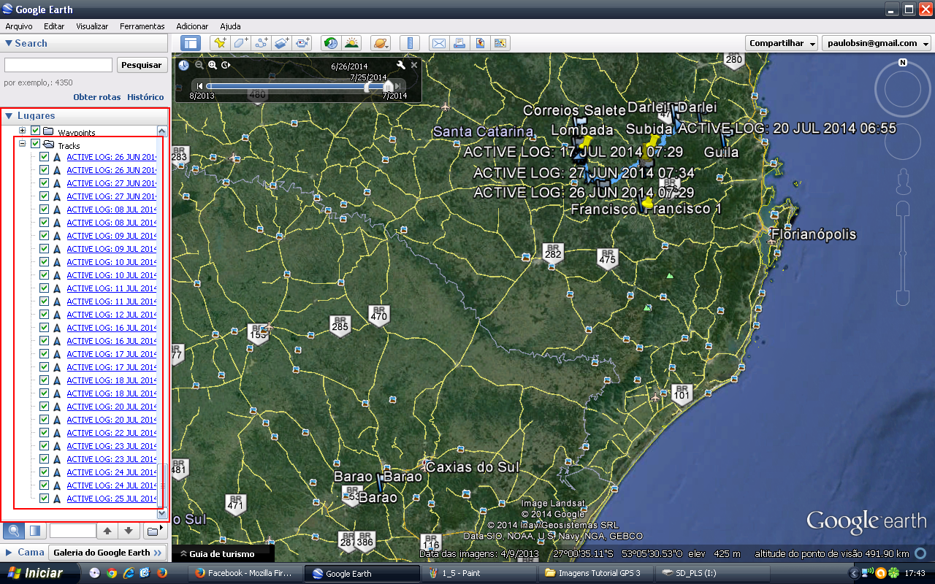Viewport: 935px width, 584px height.
Task: Select the Add Polygon tool
Action: 240,43
